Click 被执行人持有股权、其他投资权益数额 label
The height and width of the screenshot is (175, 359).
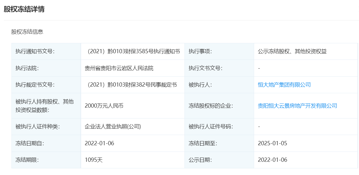tap(45, 106)
